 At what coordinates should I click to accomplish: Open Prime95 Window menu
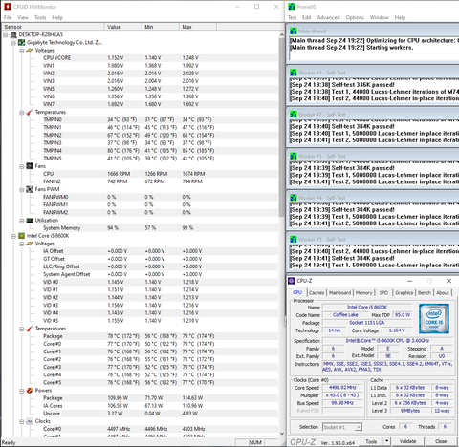380,17
